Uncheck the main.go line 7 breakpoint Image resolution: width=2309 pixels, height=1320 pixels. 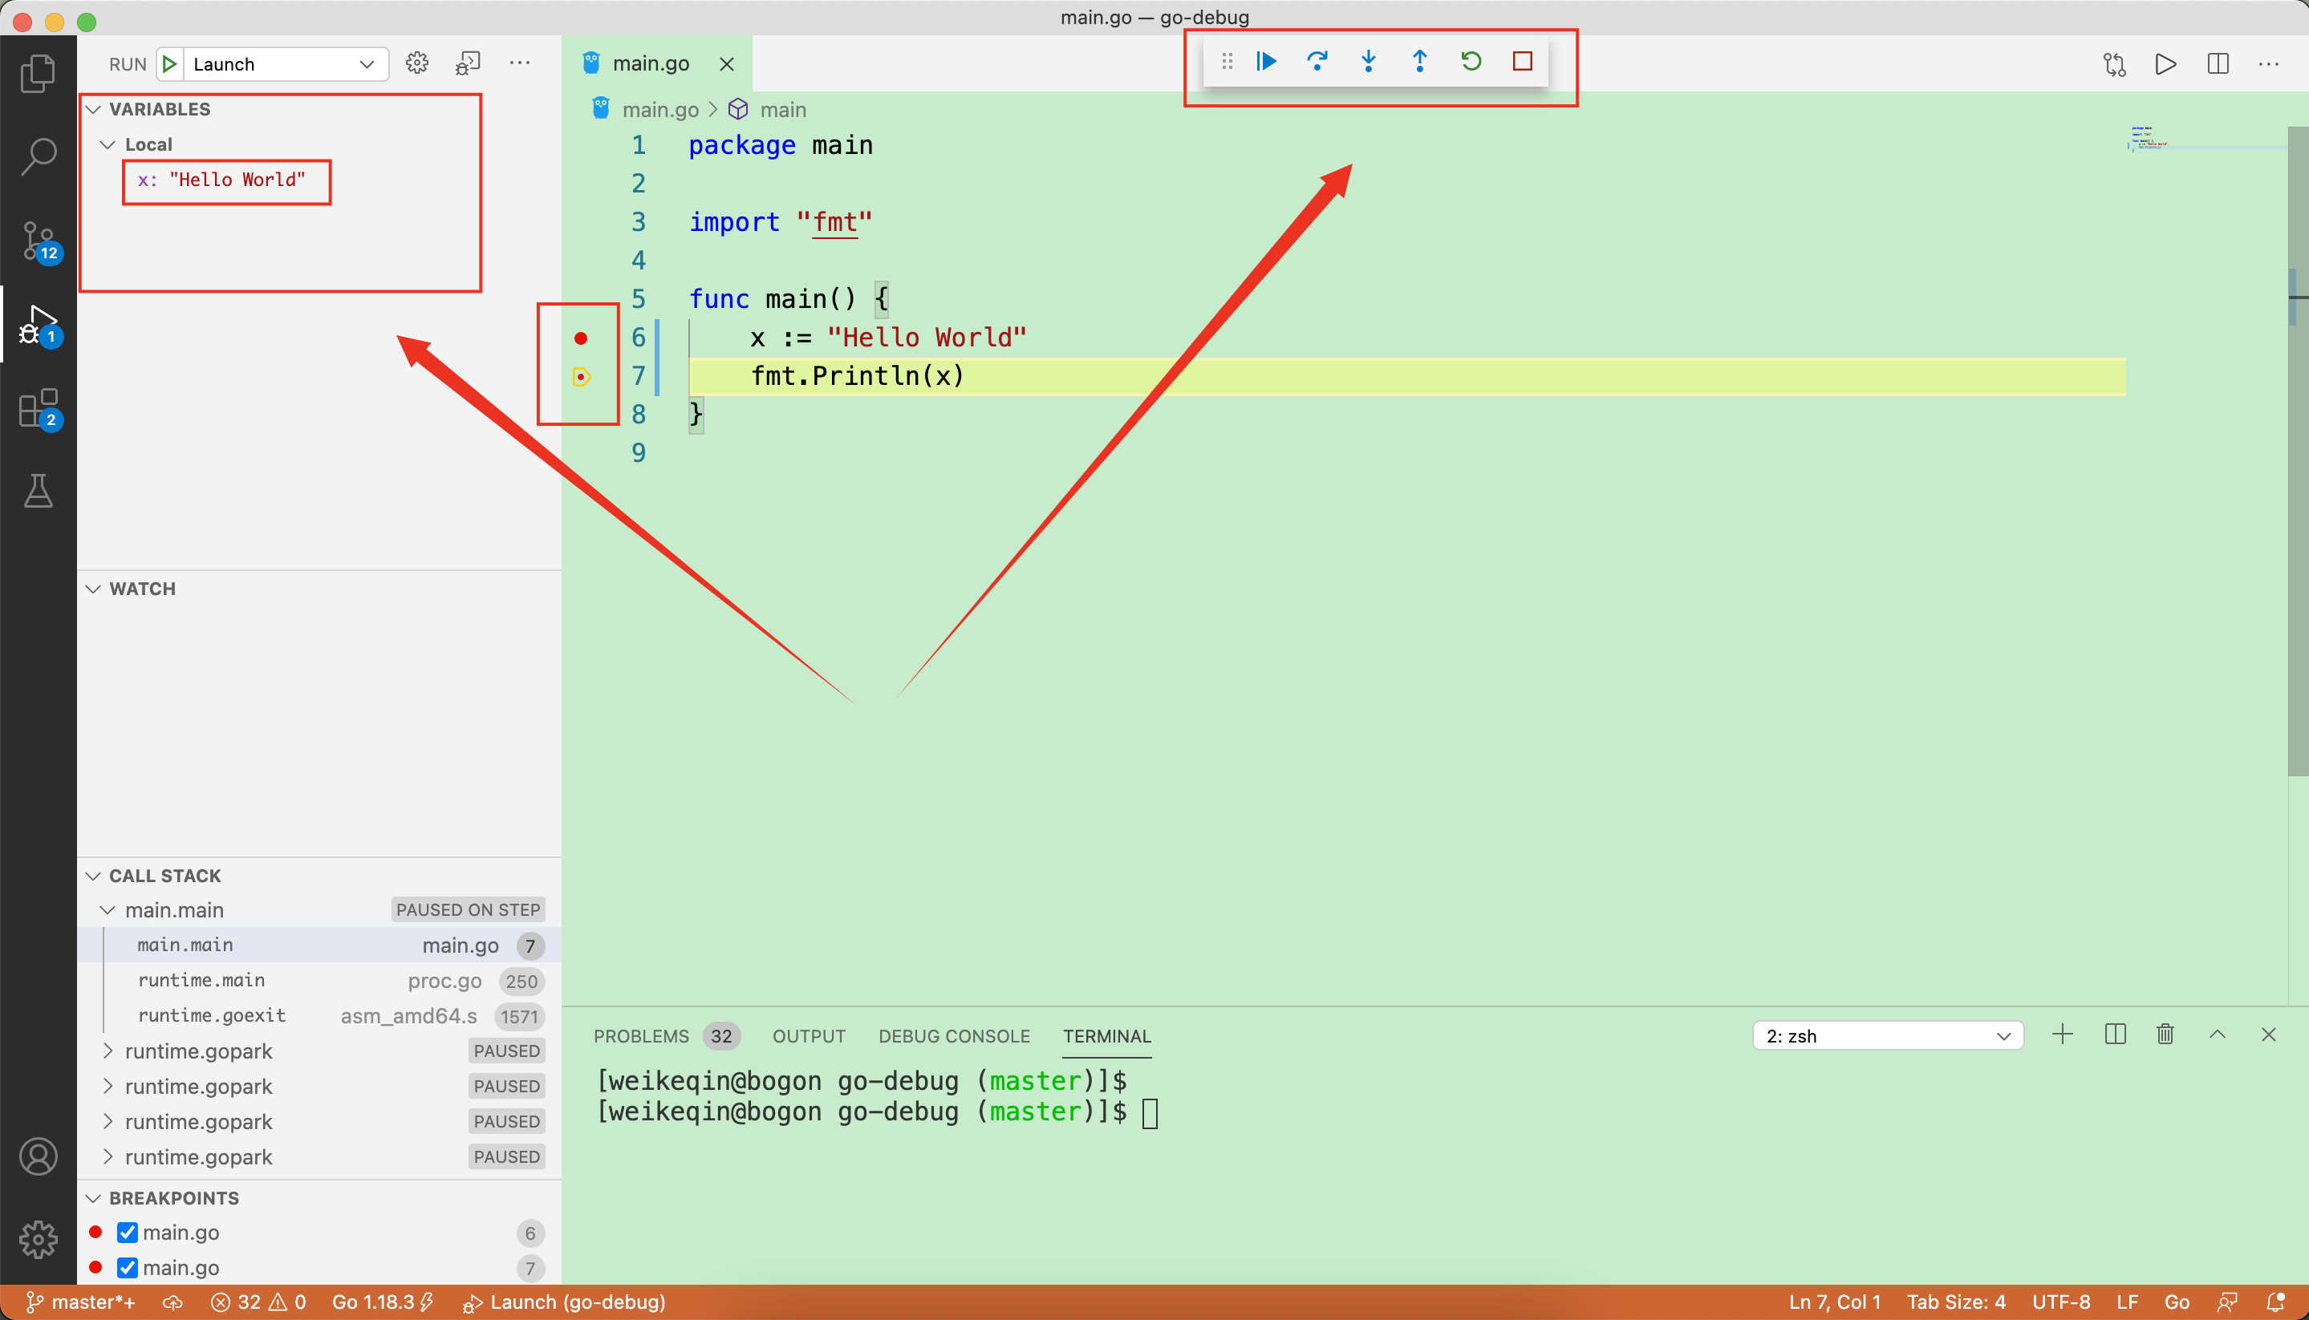point(128,1267)
